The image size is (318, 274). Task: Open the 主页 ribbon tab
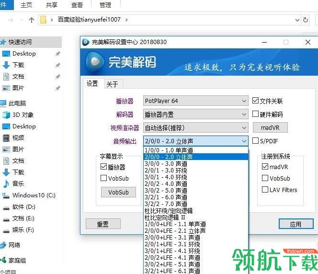point(26,5)
